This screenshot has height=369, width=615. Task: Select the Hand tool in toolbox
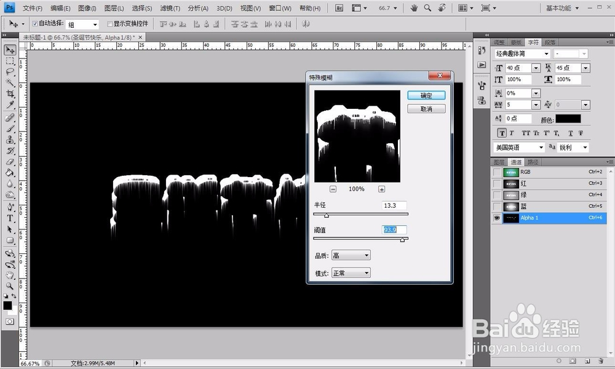point(10,275)
